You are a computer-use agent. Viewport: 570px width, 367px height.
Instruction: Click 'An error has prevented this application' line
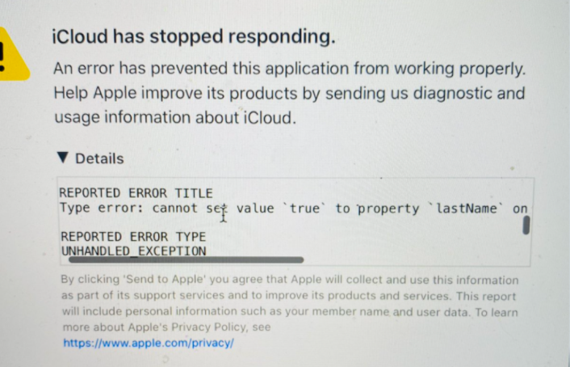290,69
